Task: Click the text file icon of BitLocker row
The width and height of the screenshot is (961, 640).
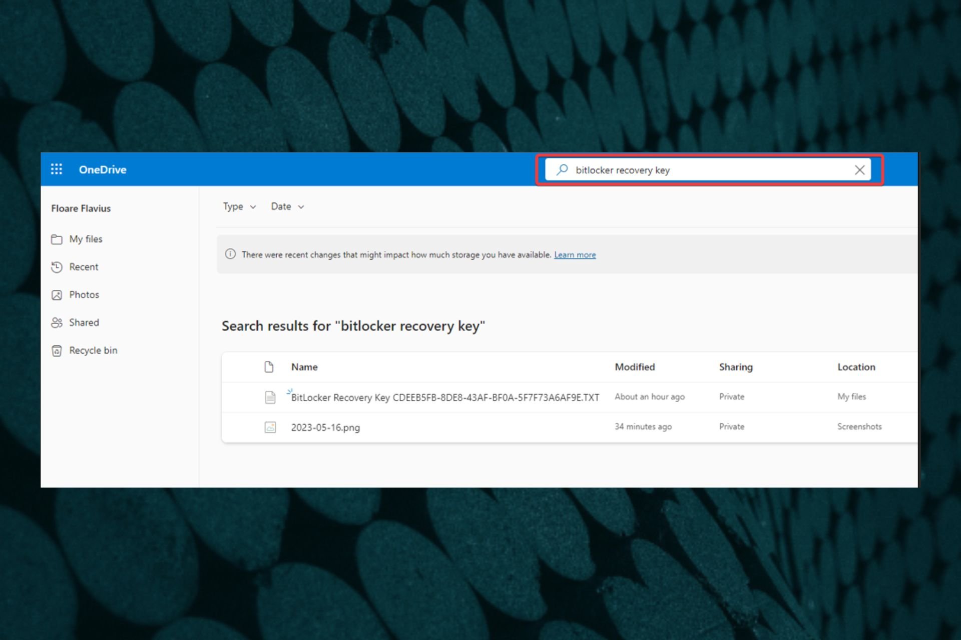Action: tap(270, 397)
